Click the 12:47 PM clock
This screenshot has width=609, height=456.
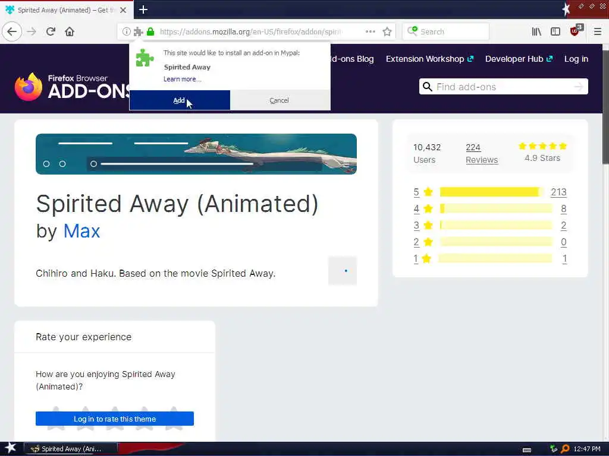coord(587,449)
